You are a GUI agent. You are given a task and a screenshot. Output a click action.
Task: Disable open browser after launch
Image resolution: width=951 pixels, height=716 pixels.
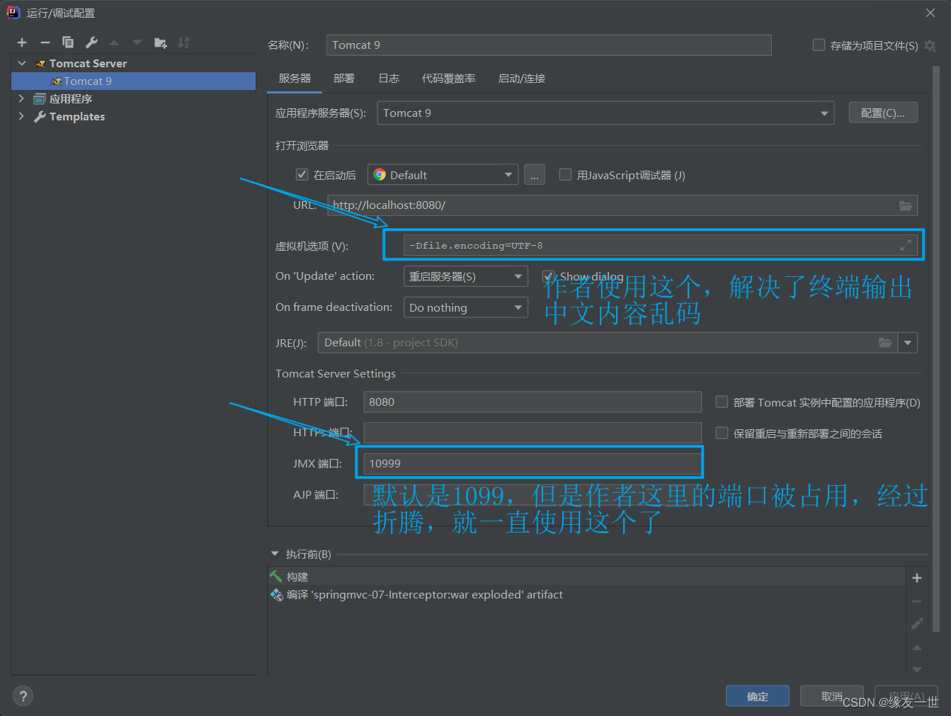point(302,175)
